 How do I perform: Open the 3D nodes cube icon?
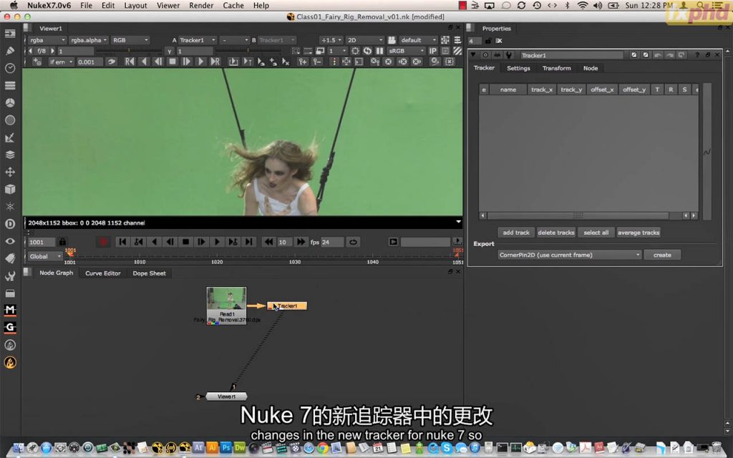tap(10, 189)
